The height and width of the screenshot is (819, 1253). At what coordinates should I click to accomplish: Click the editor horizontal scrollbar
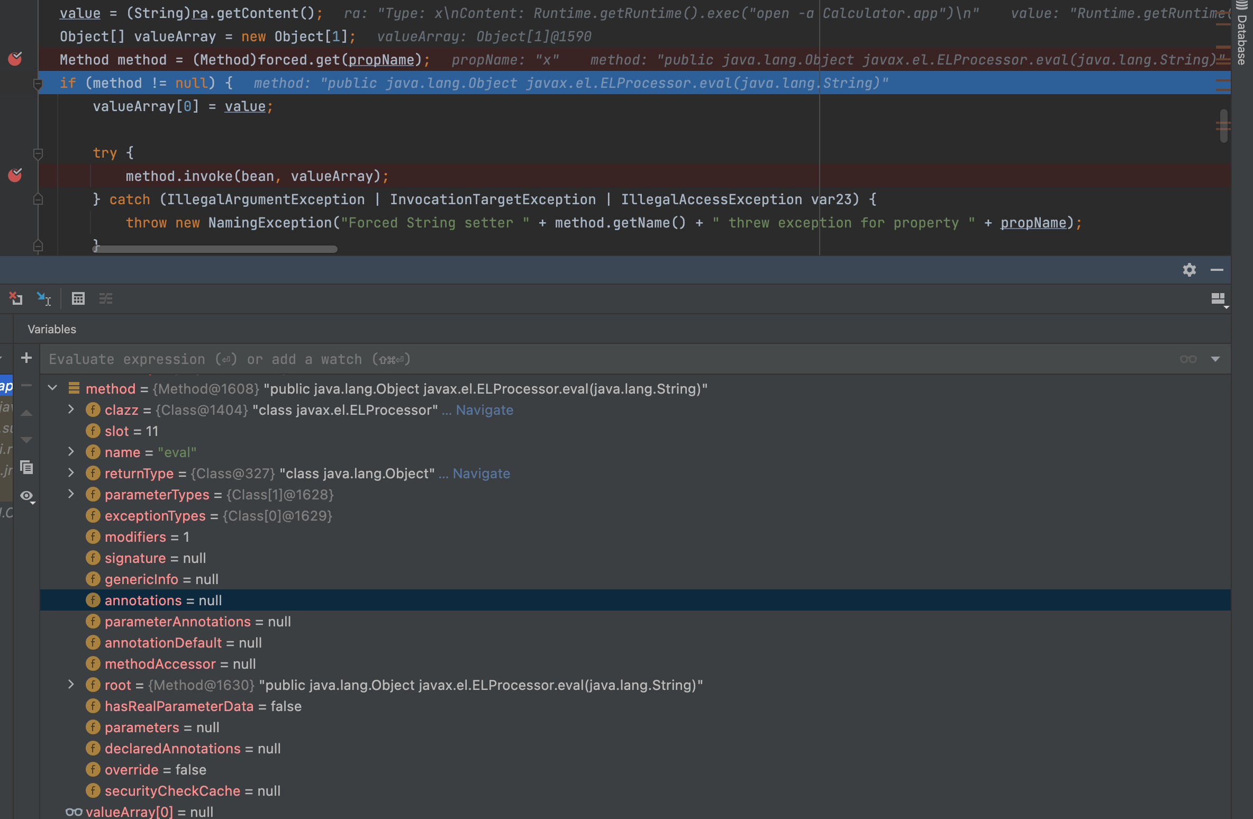(x=215, y=249)
